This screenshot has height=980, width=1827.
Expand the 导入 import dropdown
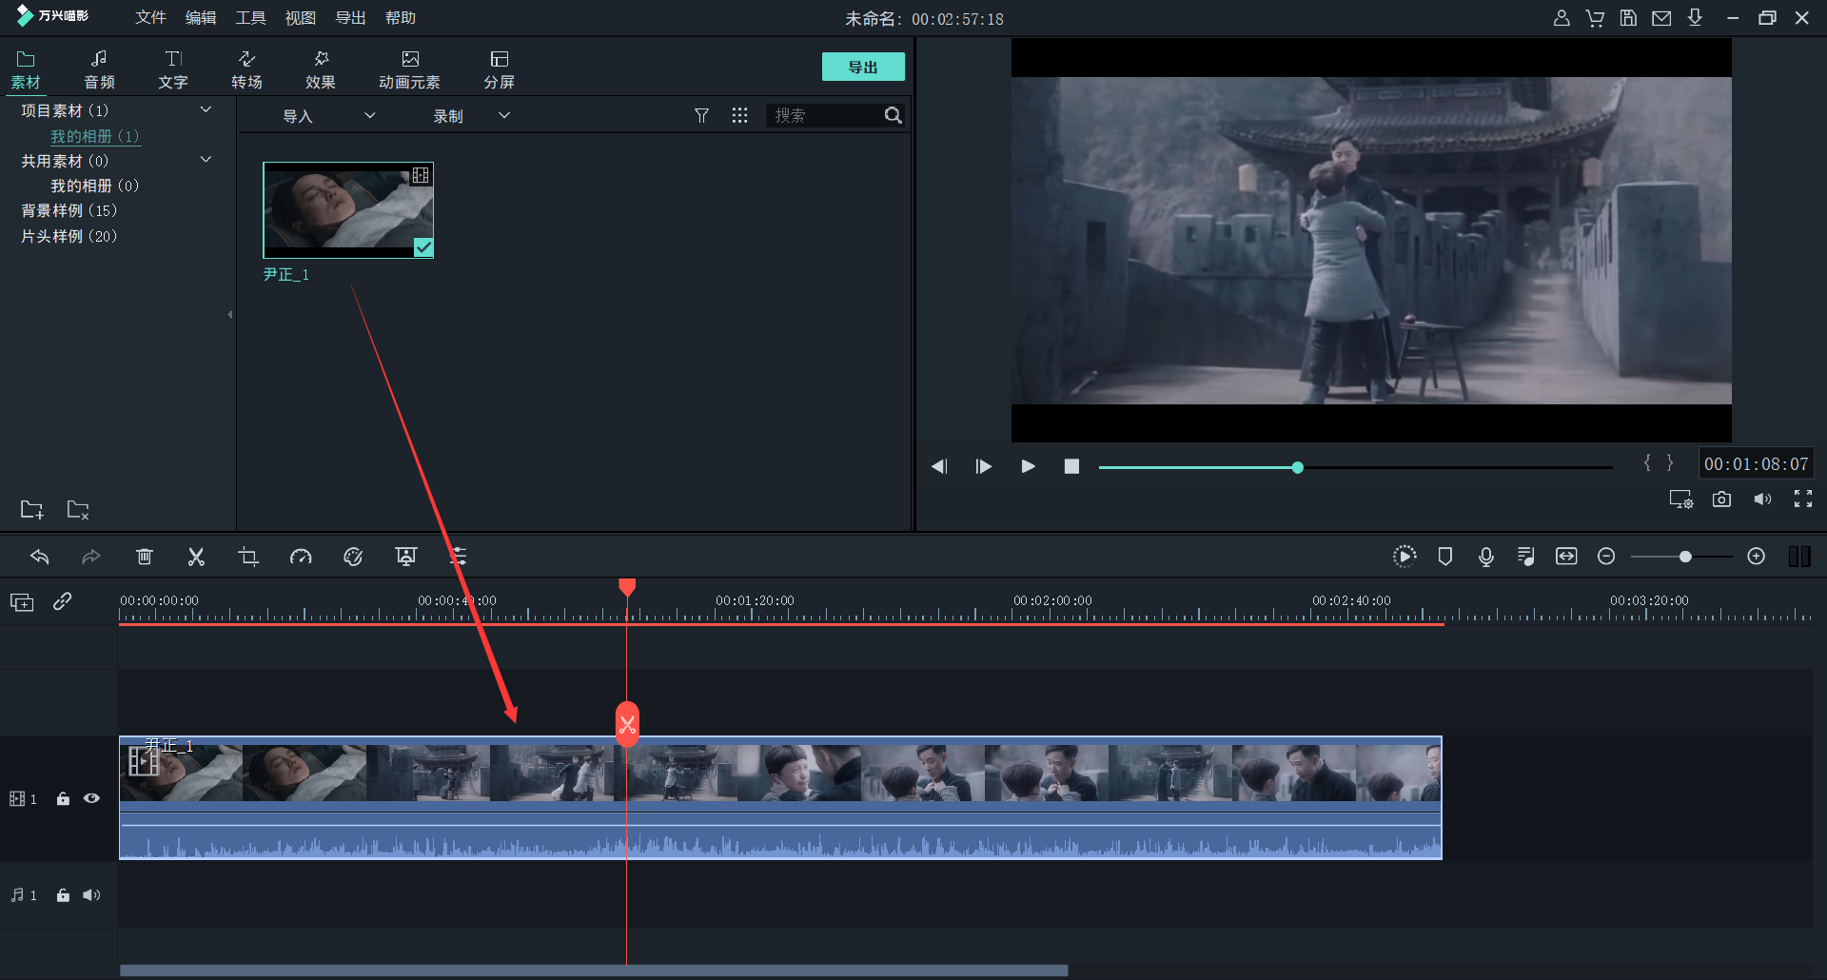pos(370,116)
